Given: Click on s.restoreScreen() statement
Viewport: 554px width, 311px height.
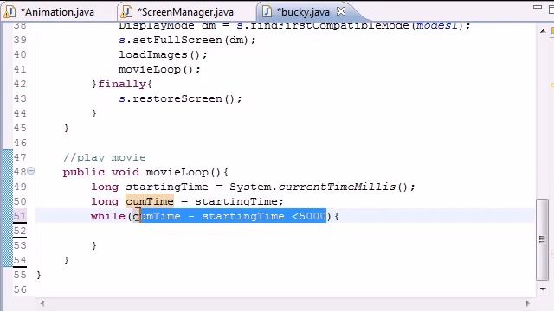Looking at the screenshot, I should click(x=180, y=98).
